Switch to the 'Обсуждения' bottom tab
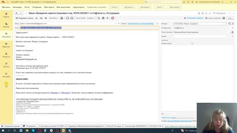 (x=29, y=126)
